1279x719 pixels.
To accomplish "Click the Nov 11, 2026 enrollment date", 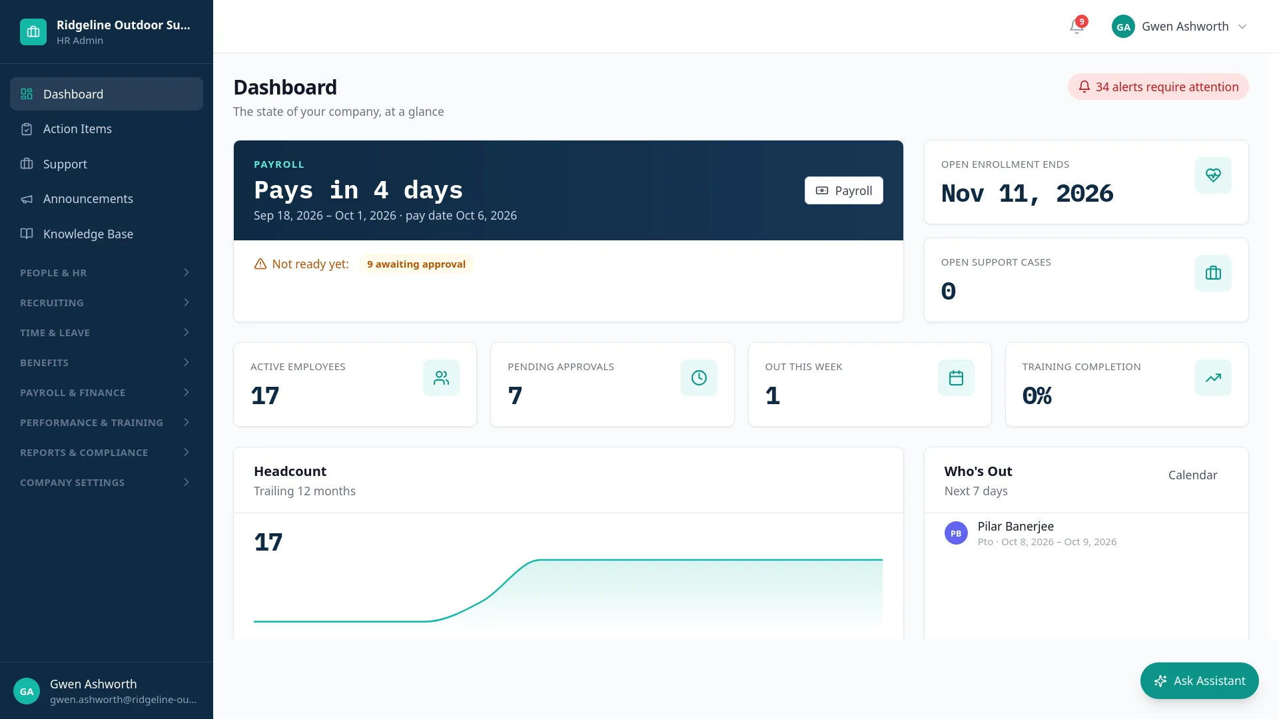I will point(1027,194).
